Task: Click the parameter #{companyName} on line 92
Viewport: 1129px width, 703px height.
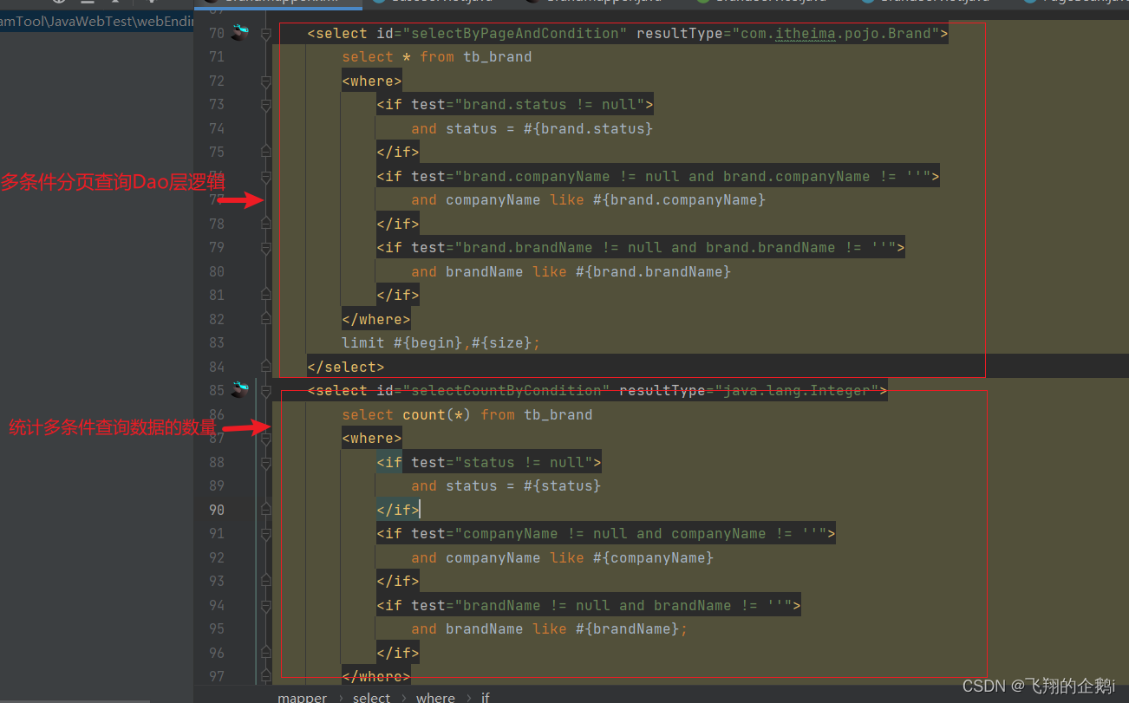Action: (654, 557)
